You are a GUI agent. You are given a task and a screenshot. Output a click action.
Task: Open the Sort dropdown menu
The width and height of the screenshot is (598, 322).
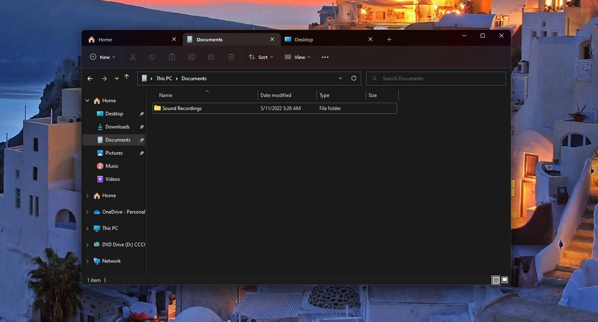coord(261,57)
